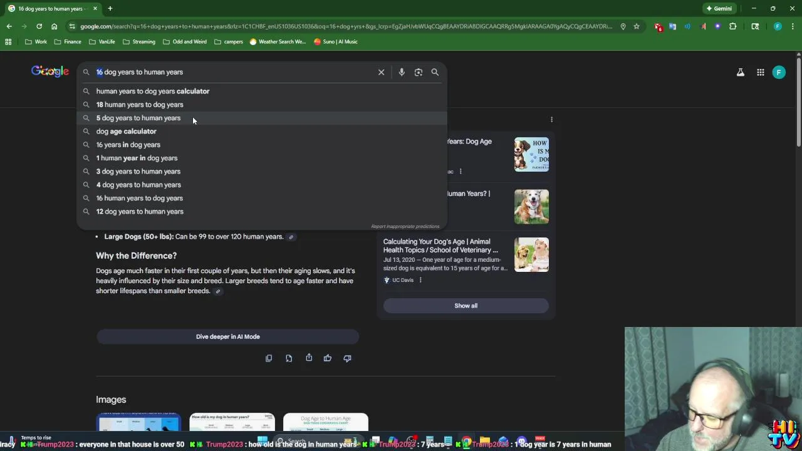Open the tab search icon left of the profile avatar
Screen dimensions: 802x451
[x=755, y=26]
